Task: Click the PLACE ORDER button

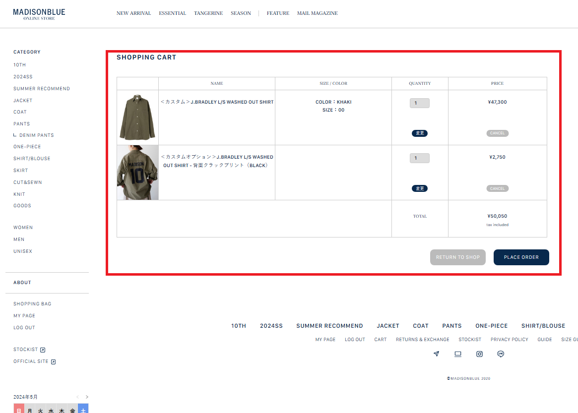Action: click(x=521, y=257)
